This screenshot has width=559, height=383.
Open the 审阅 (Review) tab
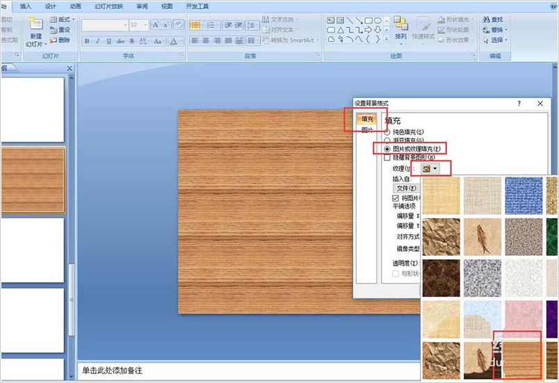pyautogui.click(x=143, y=6)
